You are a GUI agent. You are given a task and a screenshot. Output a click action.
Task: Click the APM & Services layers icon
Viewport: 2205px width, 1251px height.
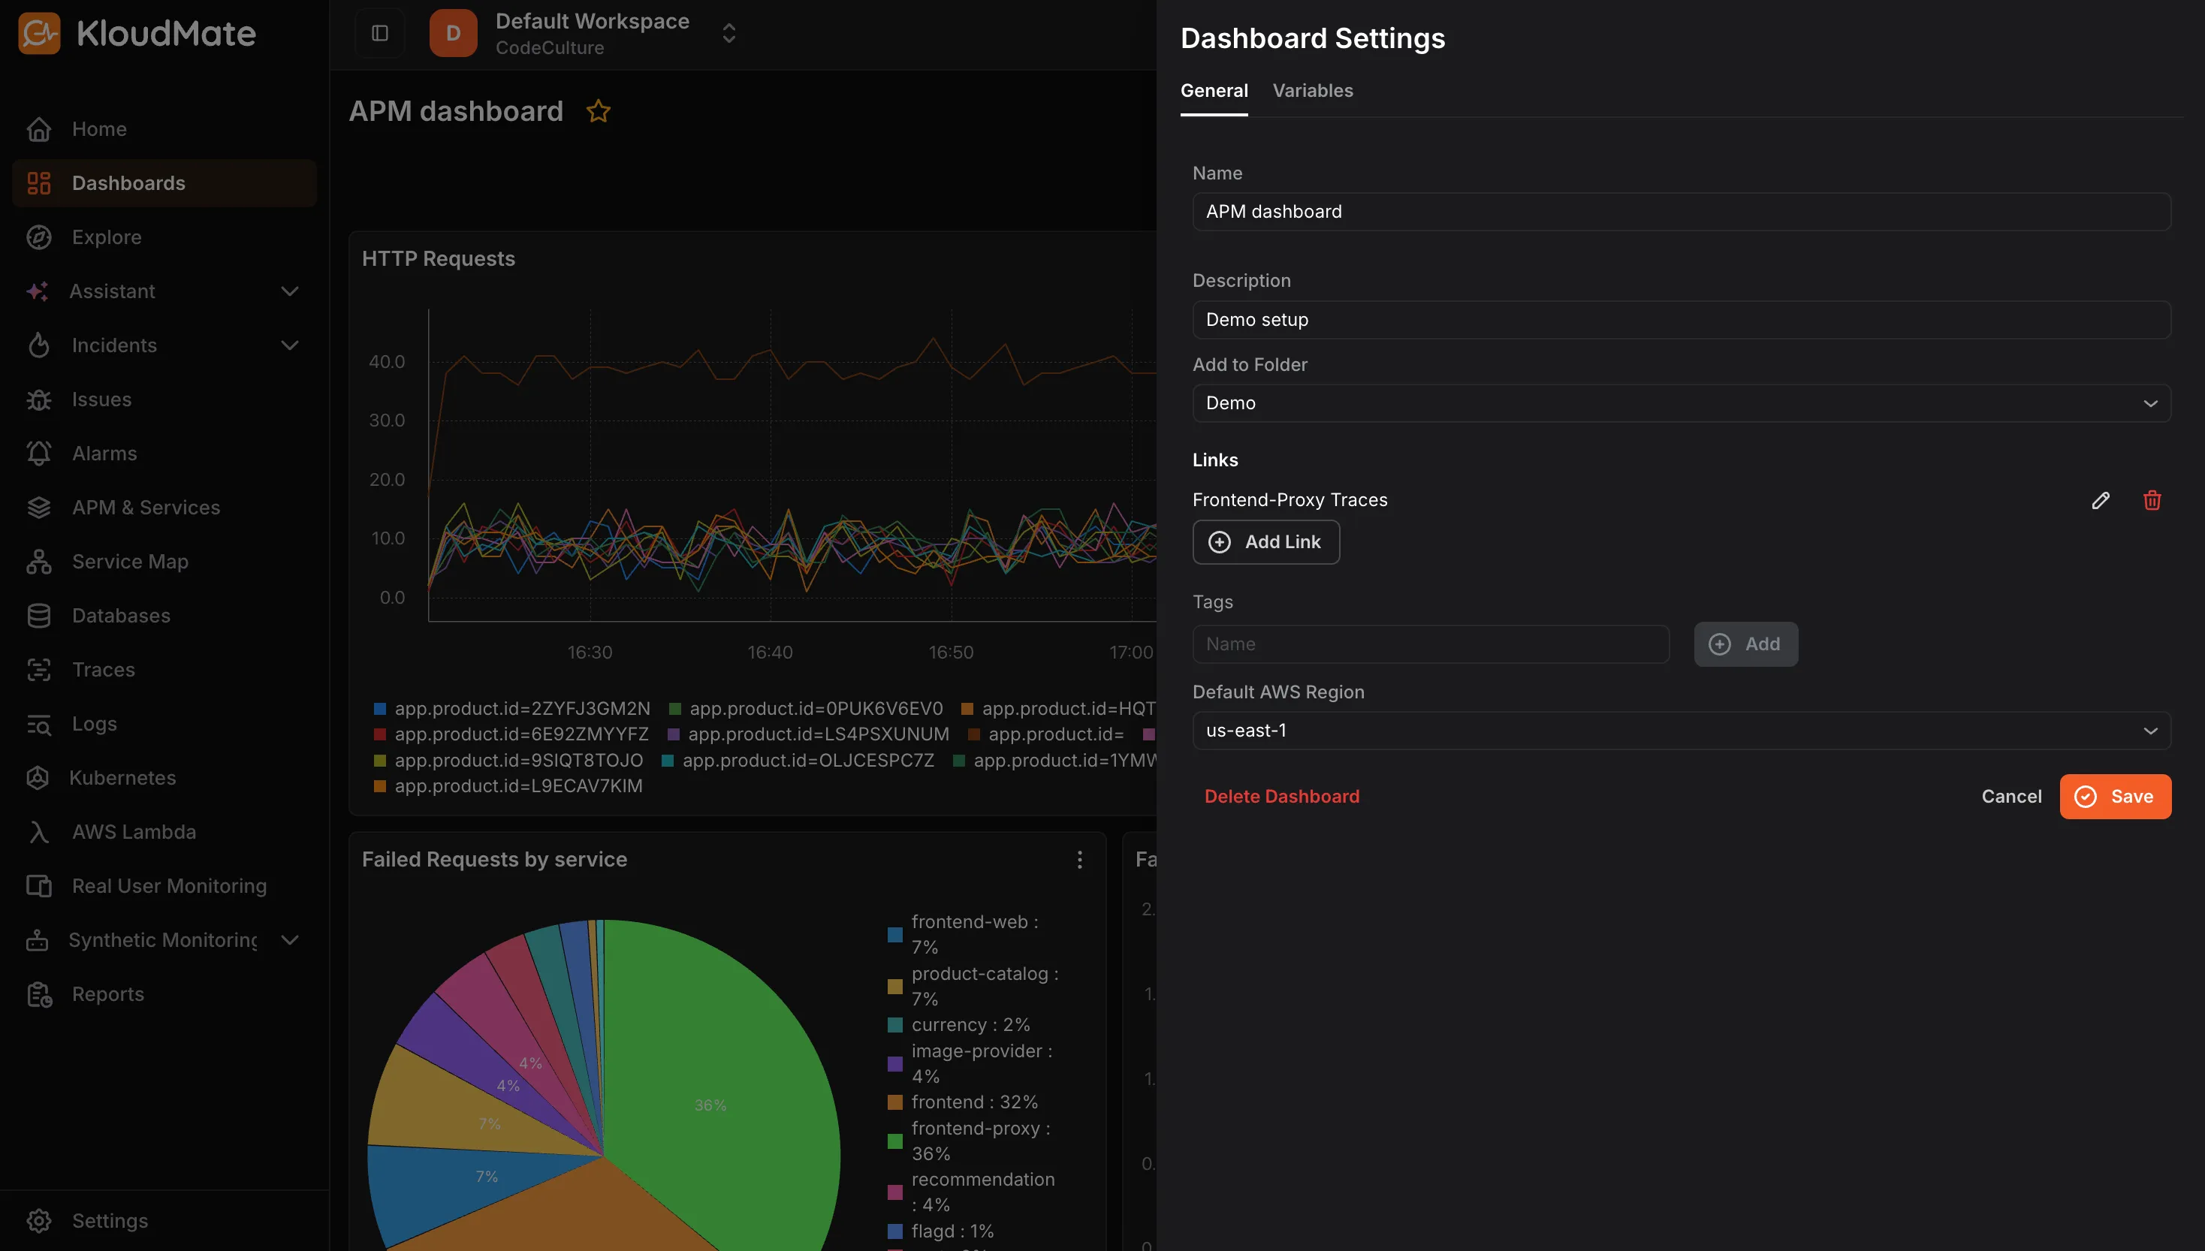[38, 508]
